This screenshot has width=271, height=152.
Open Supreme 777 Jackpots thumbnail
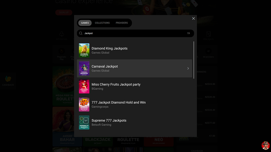pos(84,122)
